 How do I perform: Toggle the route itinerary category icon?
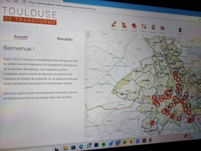click(144, 27)
